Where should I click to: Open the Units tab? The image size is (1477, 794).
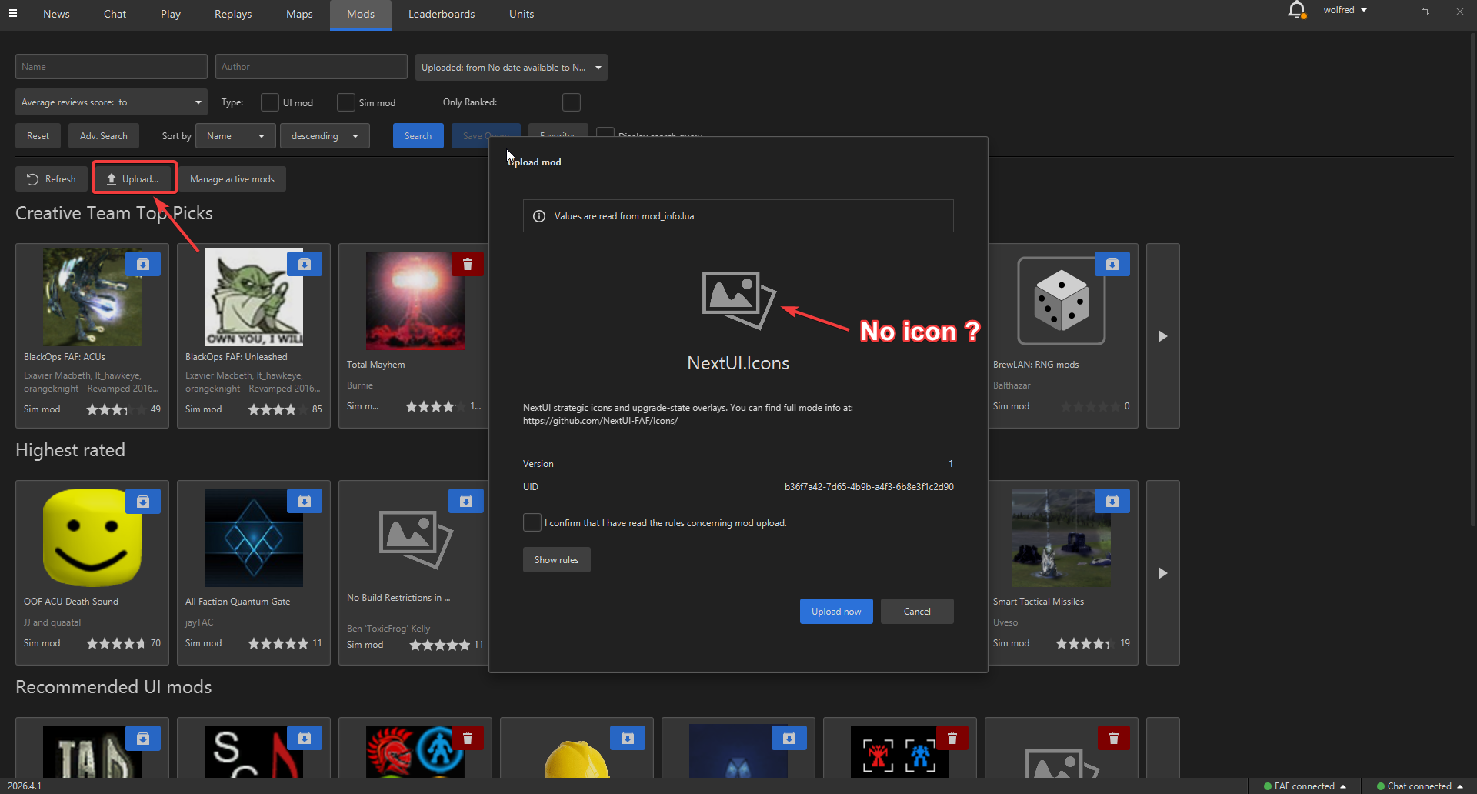[522, 14]
